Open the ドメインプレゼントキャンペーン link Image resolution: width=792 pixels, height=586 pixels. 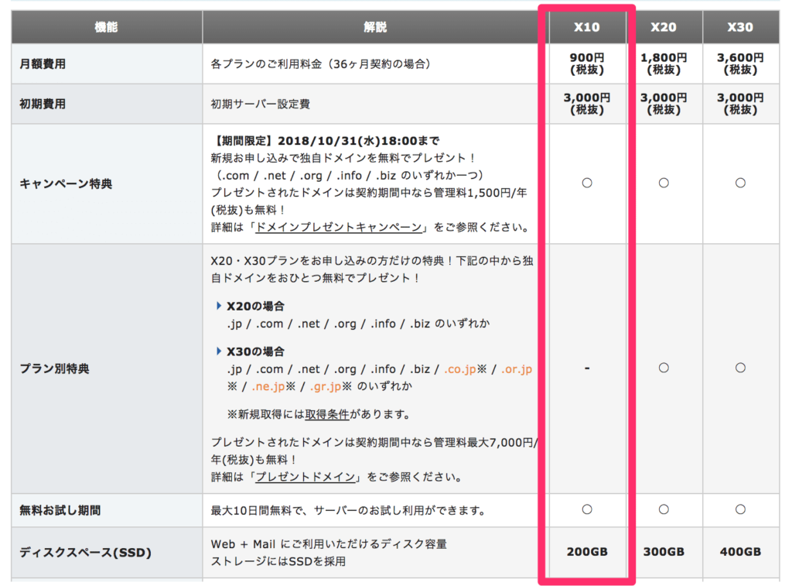click(x=339, y=228)
